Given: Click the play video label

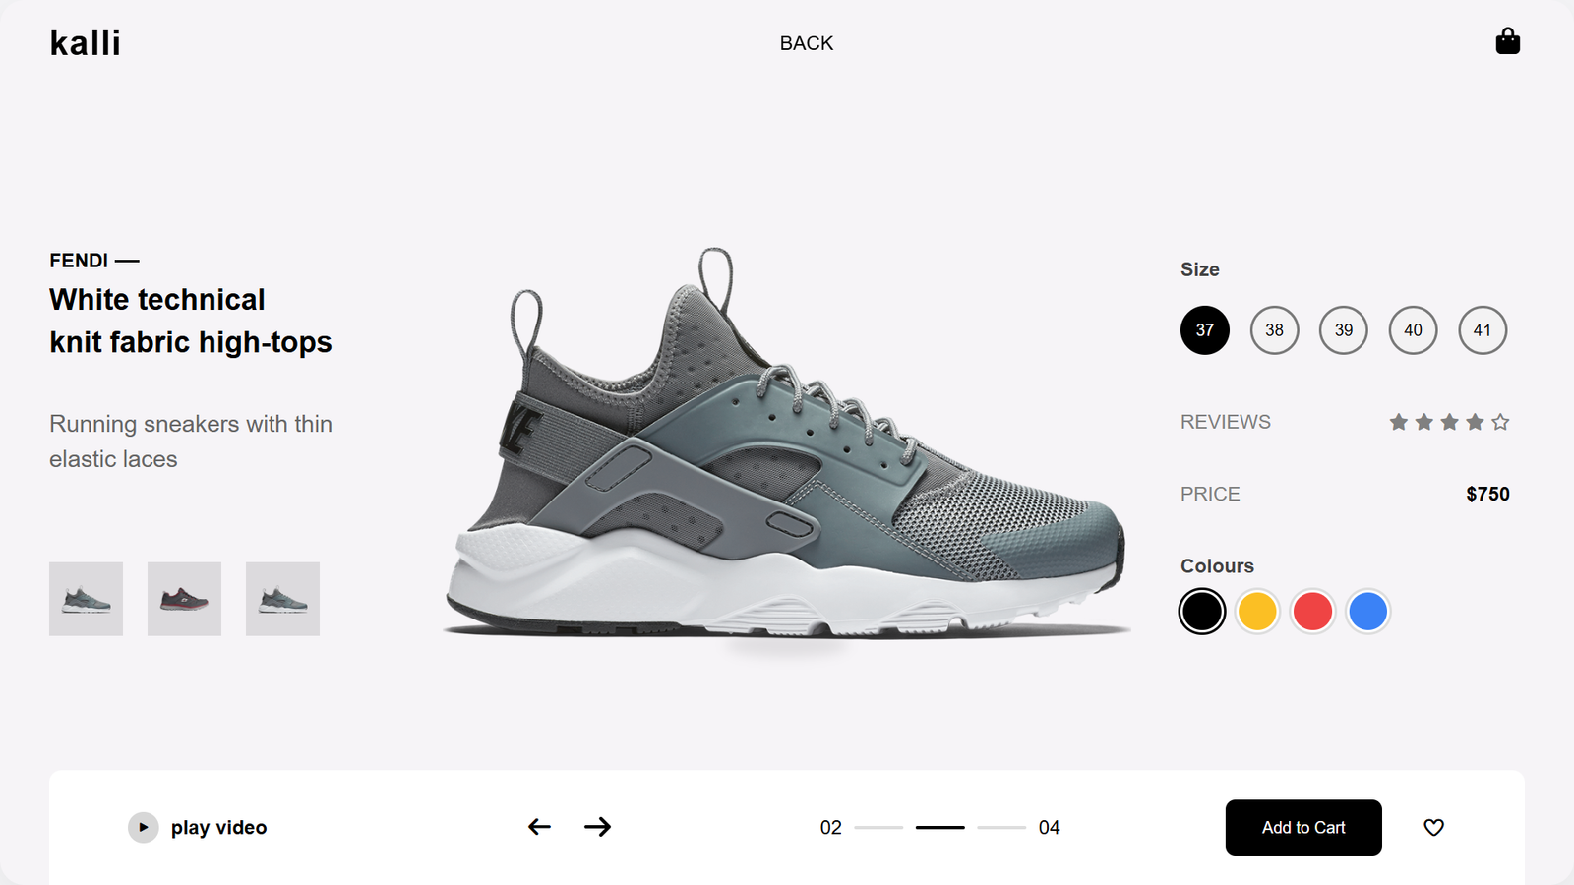Looking at the screenshot, I should point(218,828).
